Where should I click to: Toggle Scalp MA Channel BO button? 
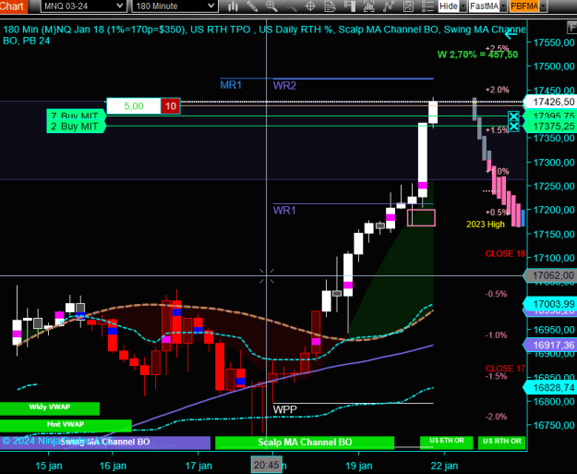click(305, 443)
